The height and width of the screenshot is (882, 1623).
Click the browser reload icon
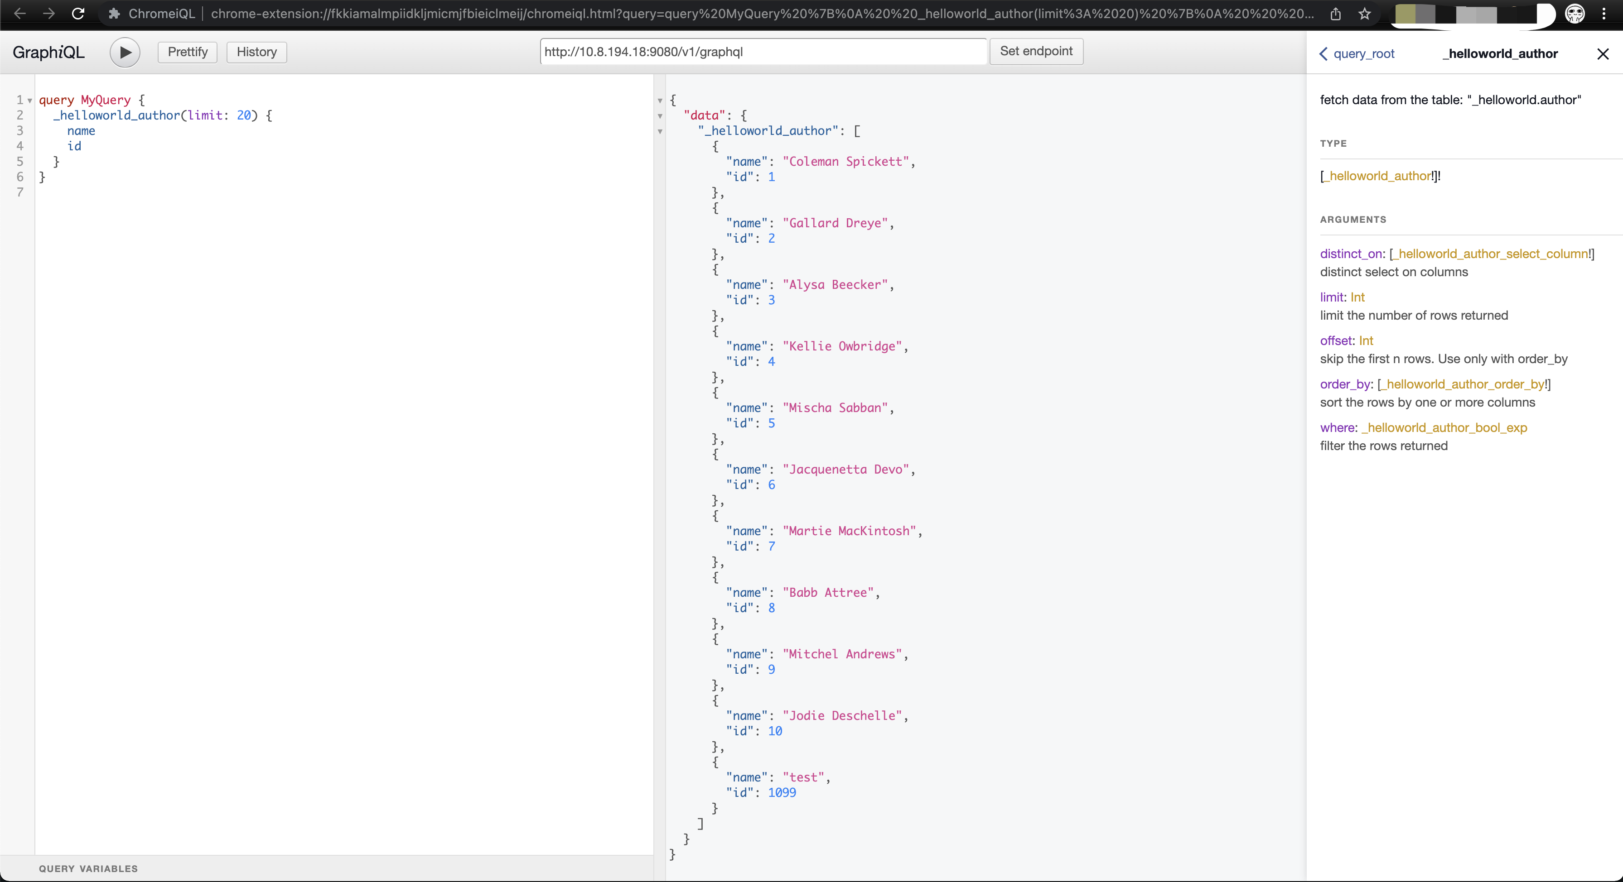click(x=78, y=14)
